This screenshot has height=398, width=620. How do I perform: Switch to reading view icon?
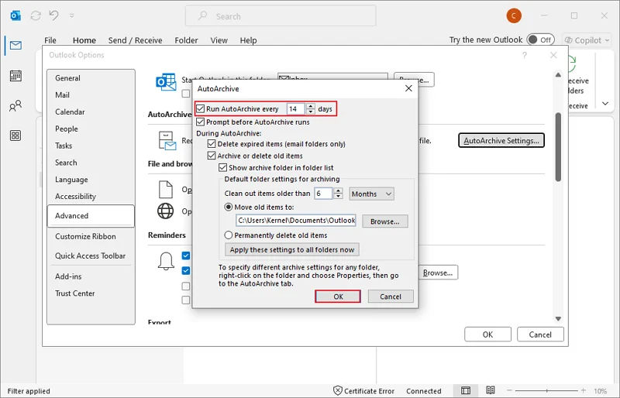(491, 390)
